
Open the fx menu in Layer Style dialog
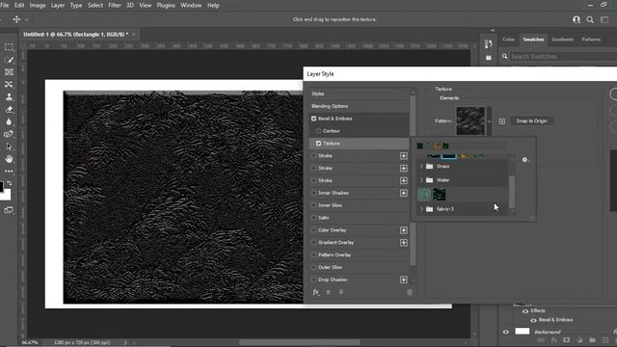[x=315, y=292]
